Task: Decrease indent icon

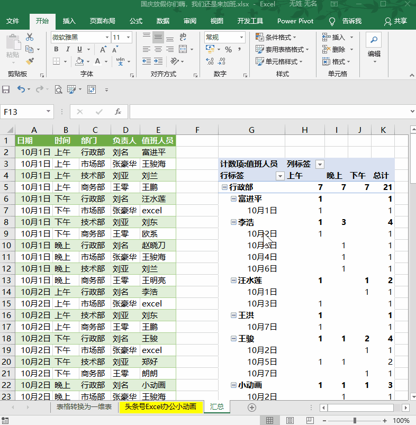Action: 147,61
